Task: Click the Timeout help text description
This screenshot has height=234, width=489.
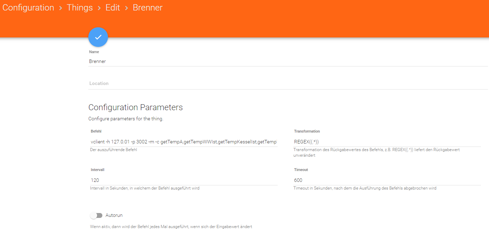Action: tap(365, 188)
